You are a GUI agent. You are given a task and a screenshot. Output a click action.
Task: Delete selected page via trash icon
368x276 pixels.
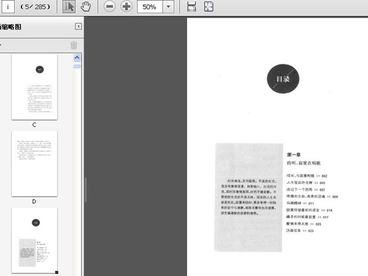pyautogui.click(x=74, y=45)
